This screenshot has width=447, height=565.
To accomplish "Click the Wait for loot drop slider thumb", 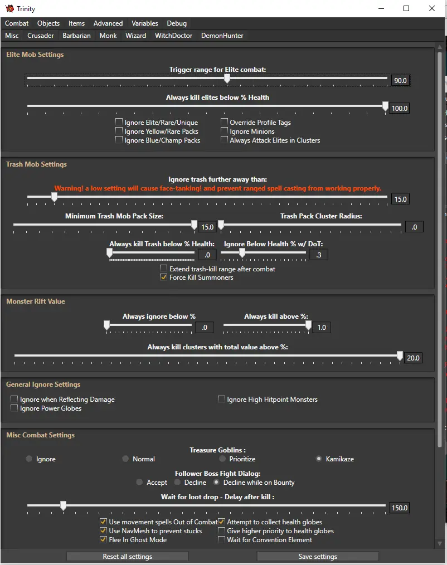I will tap(64, 505).
